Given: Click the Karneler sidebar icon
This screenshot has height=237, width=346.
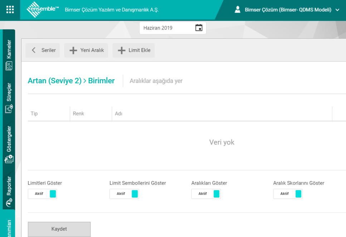Looking at the screenshot, I should pos(10,66).
